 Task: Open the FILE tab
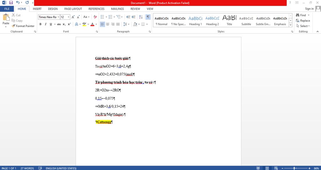(7, 9)
